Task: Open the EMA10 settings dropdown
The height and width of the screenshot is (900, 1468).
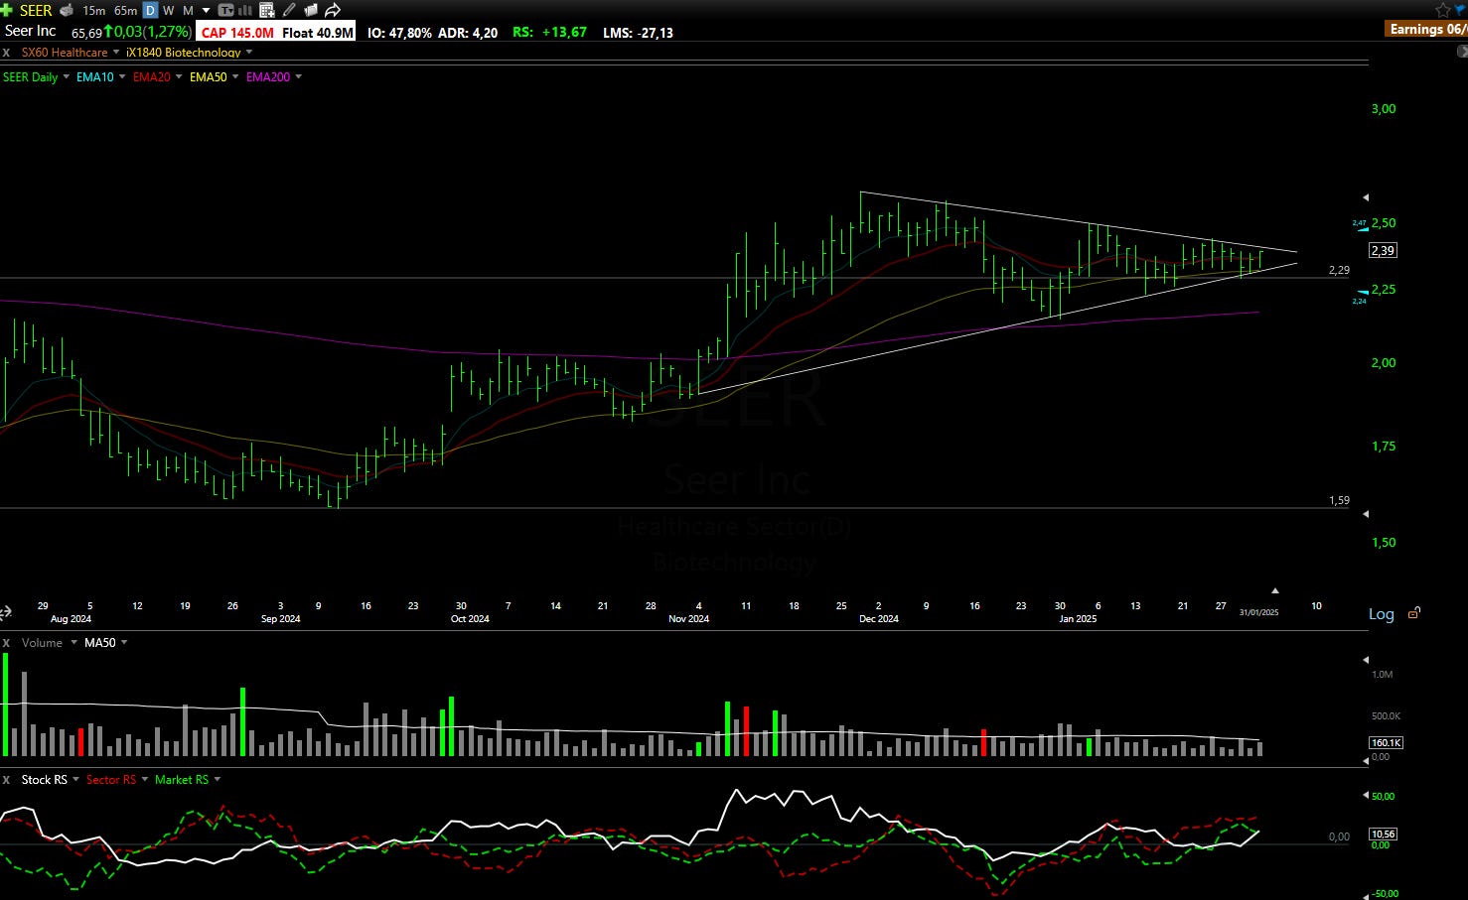Action: click(x=122, y=76)
